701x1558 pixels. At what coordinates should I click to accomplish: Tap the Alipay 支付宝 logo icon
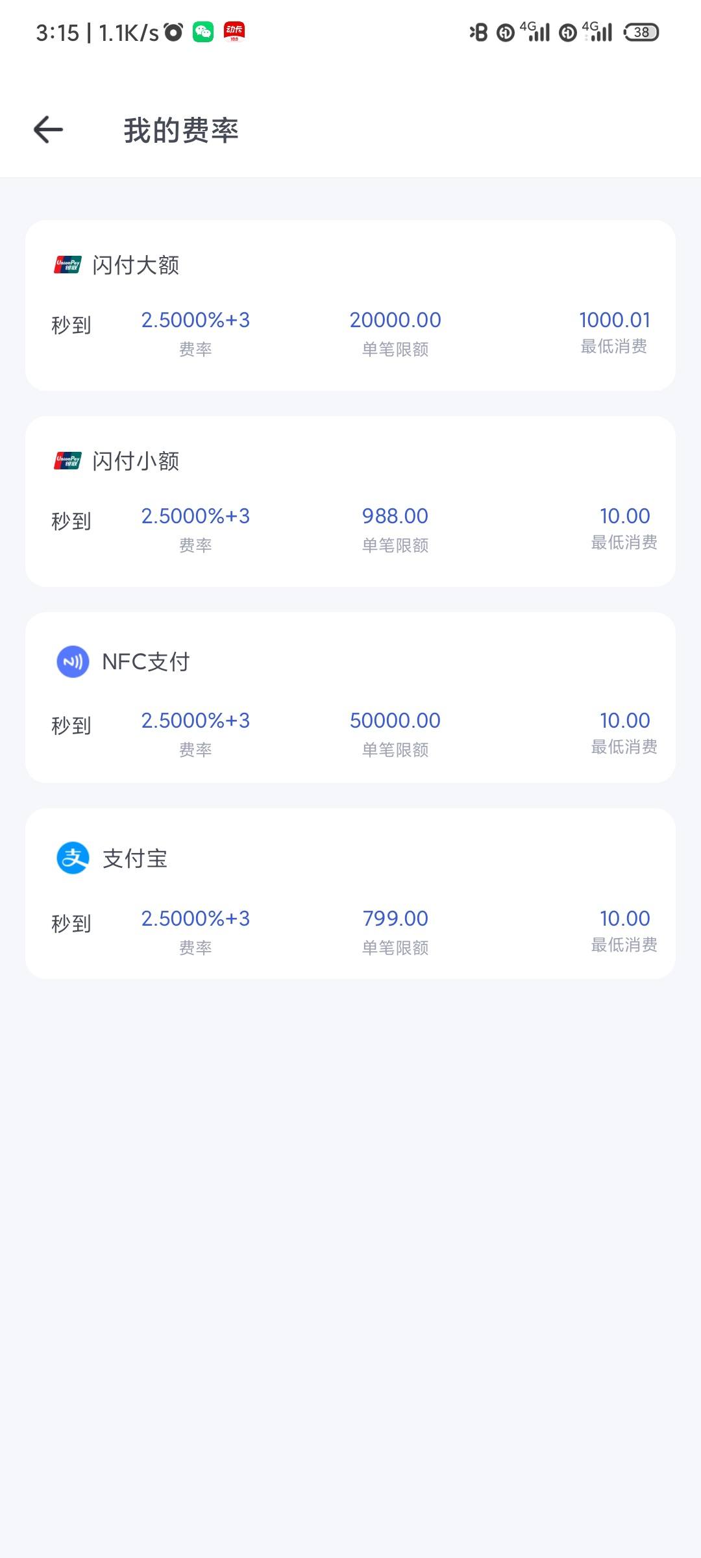(x=73, y=858)
